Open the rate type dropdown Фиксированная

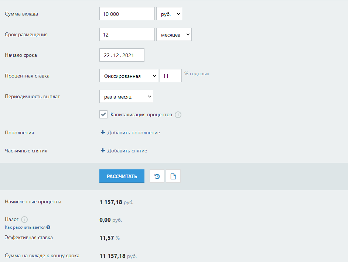click(129, 76)
